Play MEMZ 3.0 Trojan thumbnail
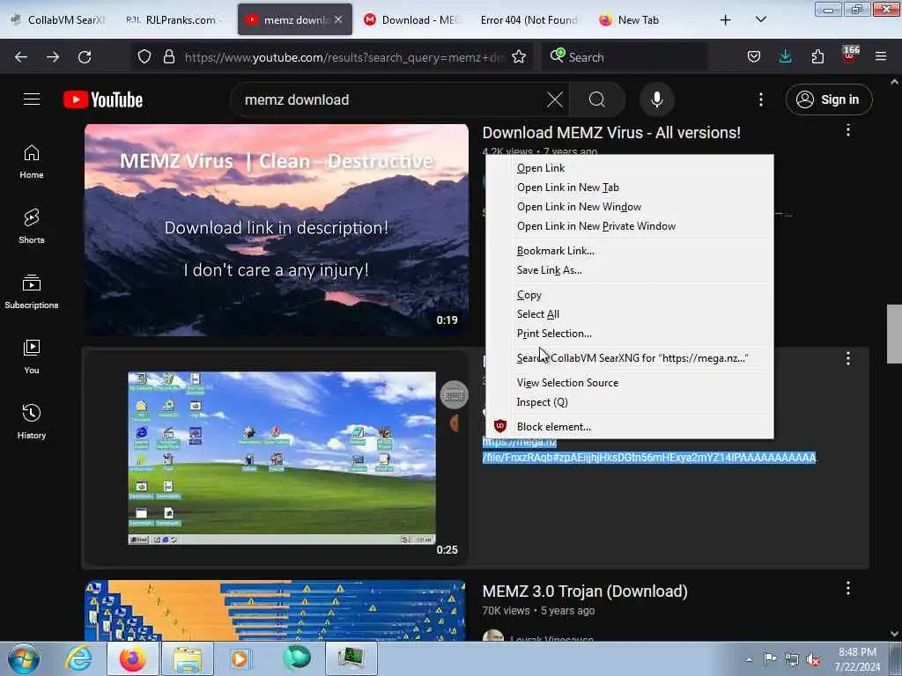Viewport: 902px width, 676px height. coord(275,611)
